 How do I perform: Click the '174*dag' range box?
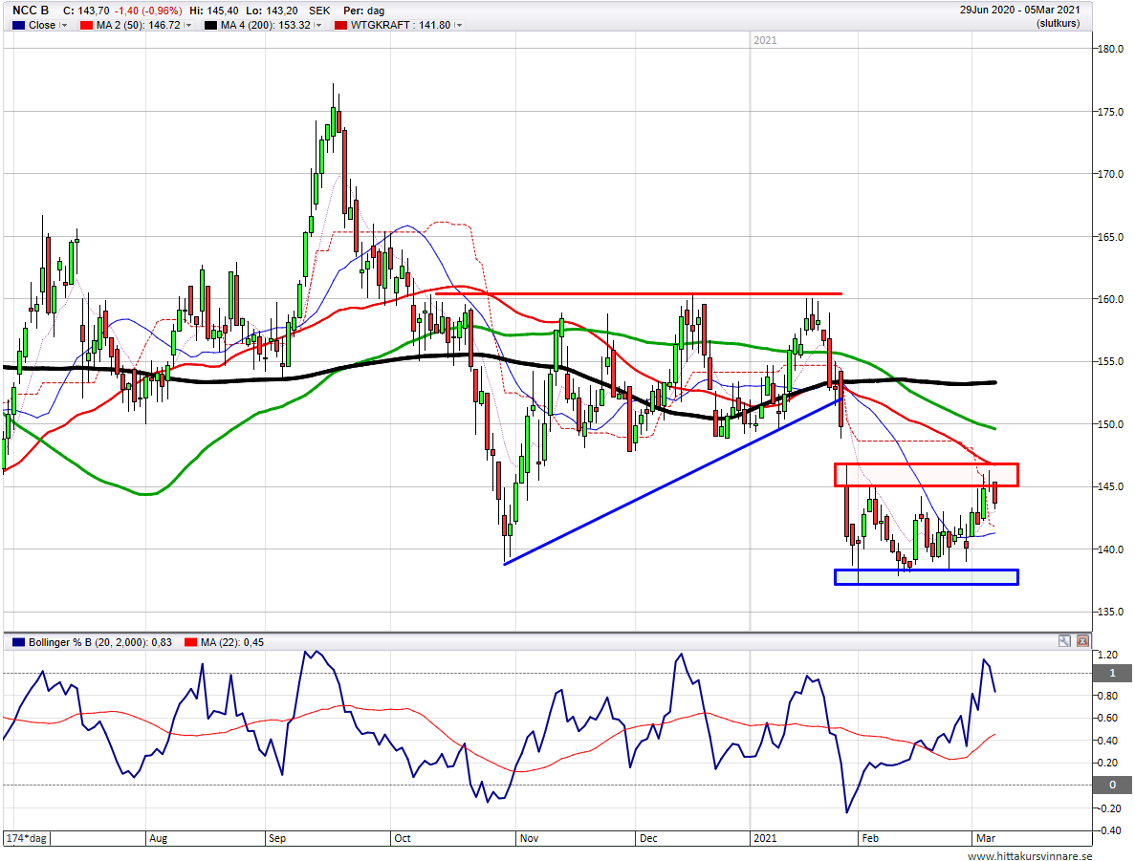[x=27, y=838]
